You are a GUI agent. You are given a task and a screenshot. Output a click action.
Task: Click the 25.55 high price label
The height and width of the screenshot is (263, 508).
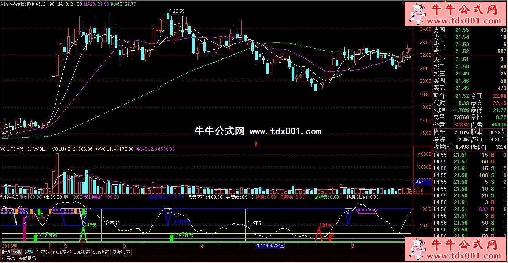(179, 11)
